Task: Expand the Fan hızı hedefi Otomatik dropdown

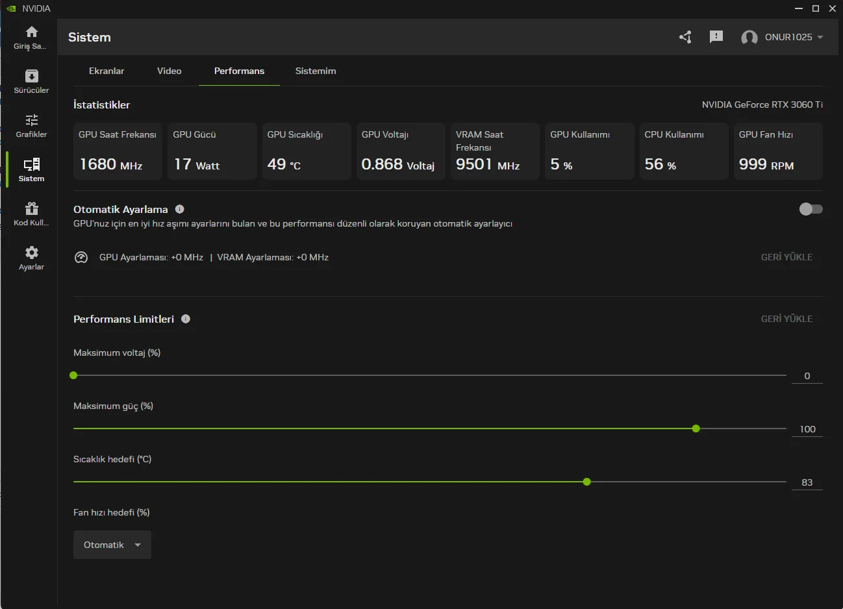Action: click(112, 545)
